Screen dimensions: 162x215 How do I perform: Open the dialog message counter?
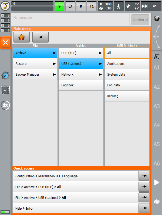point(5,30)
